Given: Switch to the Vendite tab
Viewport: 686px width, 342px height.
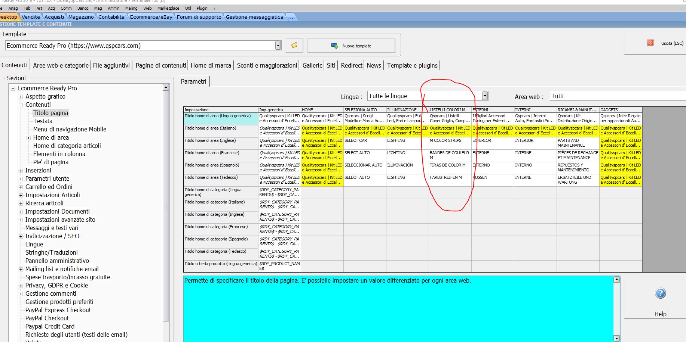Looking at the screenshot, I should pos(31,17).
